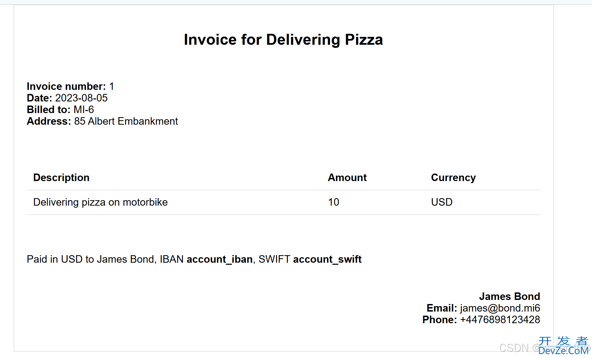Screen dimensions: 592x358
Task: Click the Date label text
Action: (39, 98)
